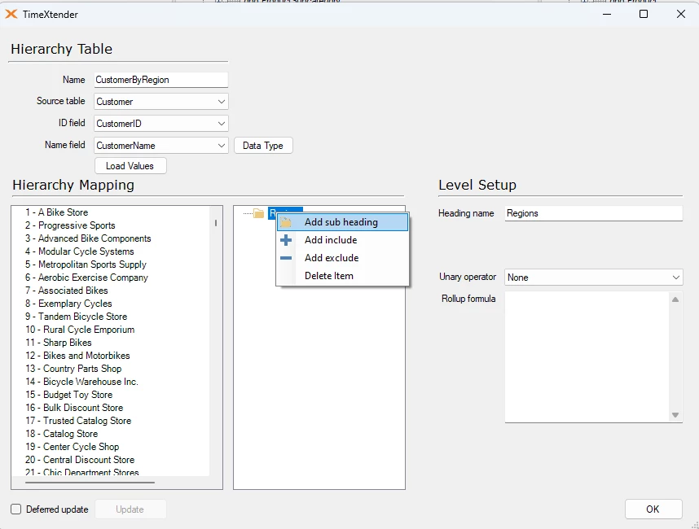Image resolution: width=699 pixels, height=529 pixels.
Task: Click the Regions folder icon in tree
Action: coord(258,213)
